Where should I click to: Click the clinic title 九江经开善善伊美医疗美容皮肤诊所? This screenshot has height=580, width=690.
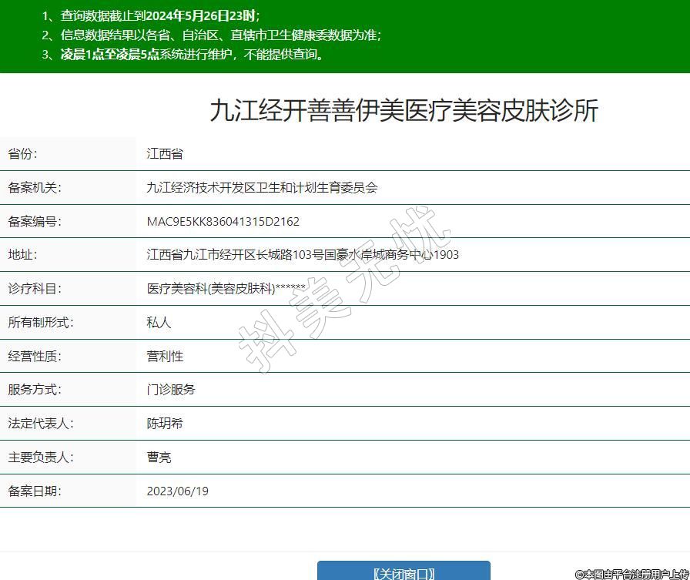point(404,111)
